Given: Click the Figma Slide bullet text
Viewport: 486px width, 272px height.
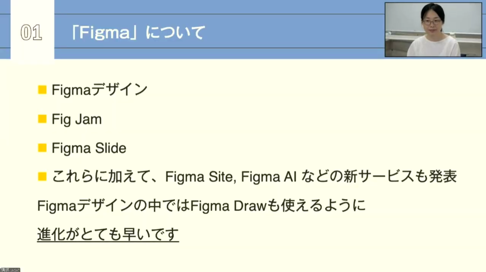Looking at the screenshot, I should pyautogui.click(x=89, y=148).
